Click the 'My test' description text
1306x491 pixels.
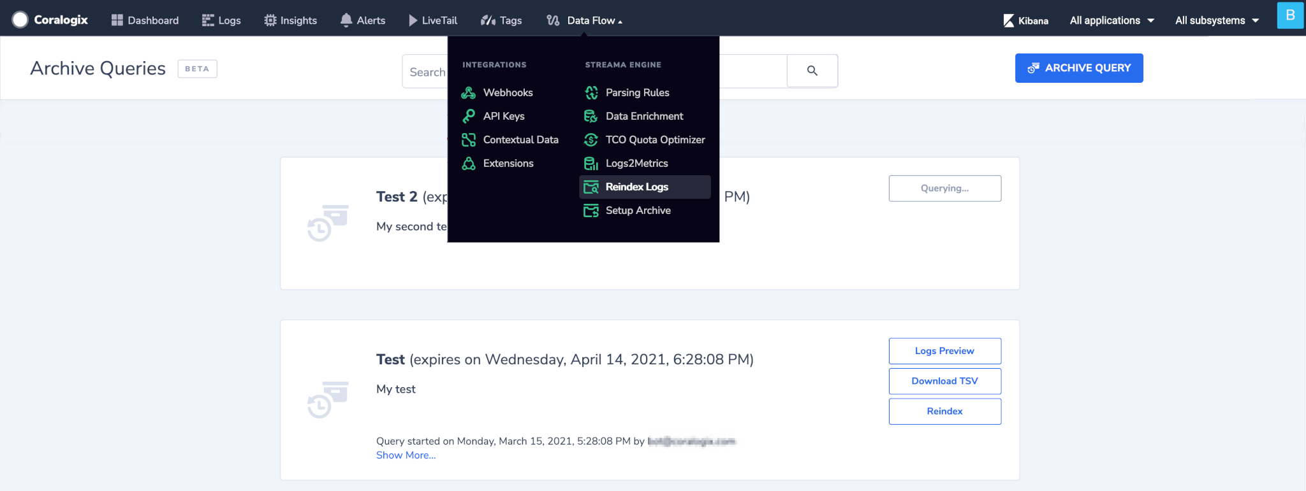[396, 389]
